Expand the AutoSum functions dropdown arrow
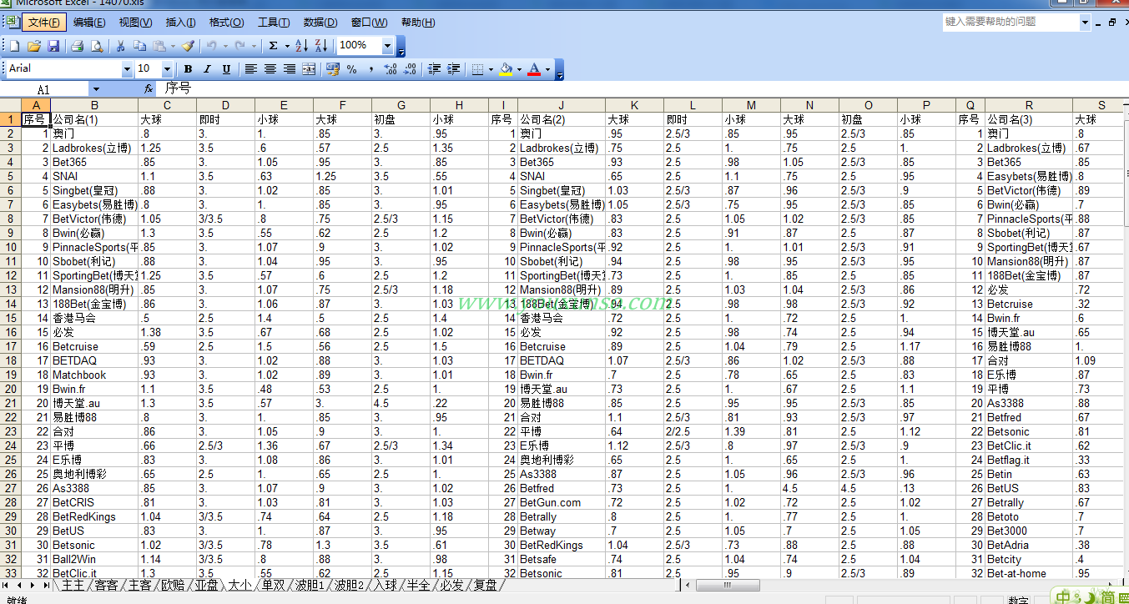The image size is (1129, 604). (286, 45)
